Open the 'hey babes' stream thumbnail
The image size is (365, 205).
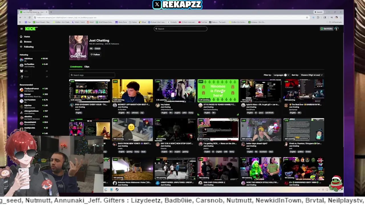(x=175, y=91)
